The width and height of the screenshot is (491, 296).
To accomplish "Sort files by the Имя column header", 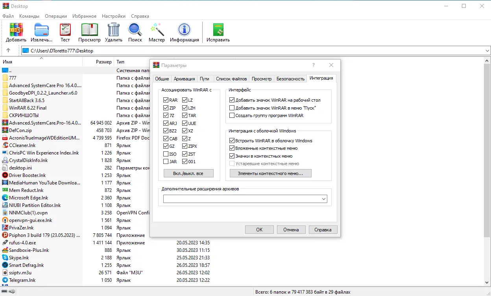I will (x=41, y=62).
